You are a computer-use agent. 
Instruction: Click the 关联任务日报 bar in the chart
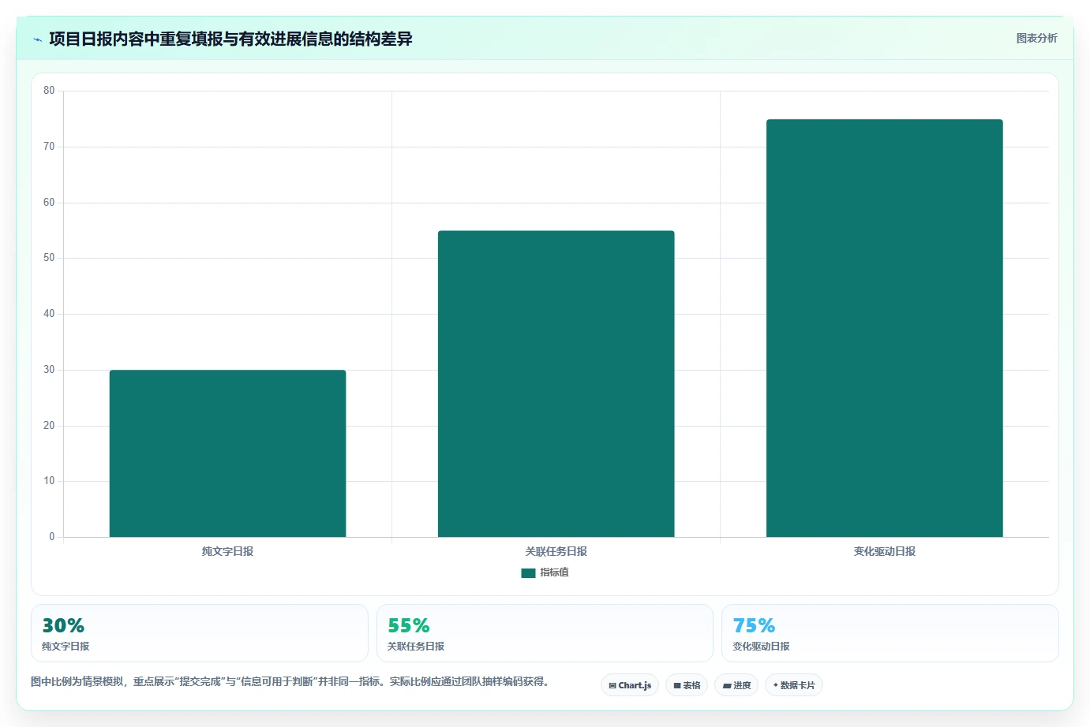[556, 384]
